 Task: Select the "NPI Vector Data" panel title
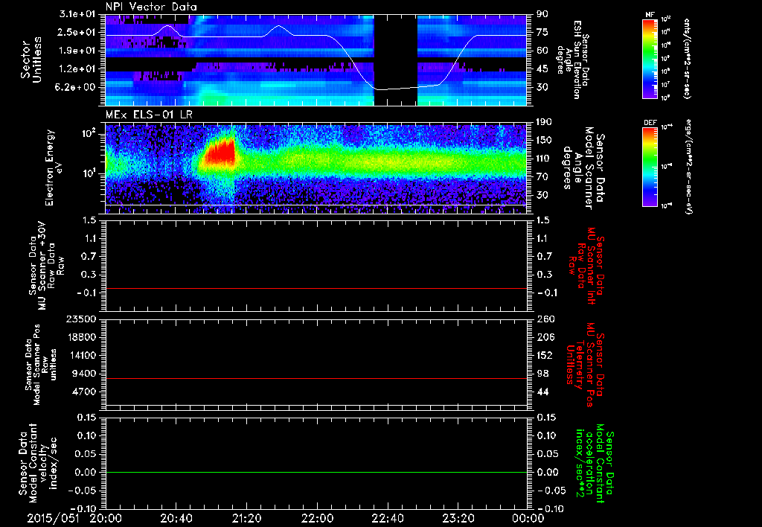point(151,7)
